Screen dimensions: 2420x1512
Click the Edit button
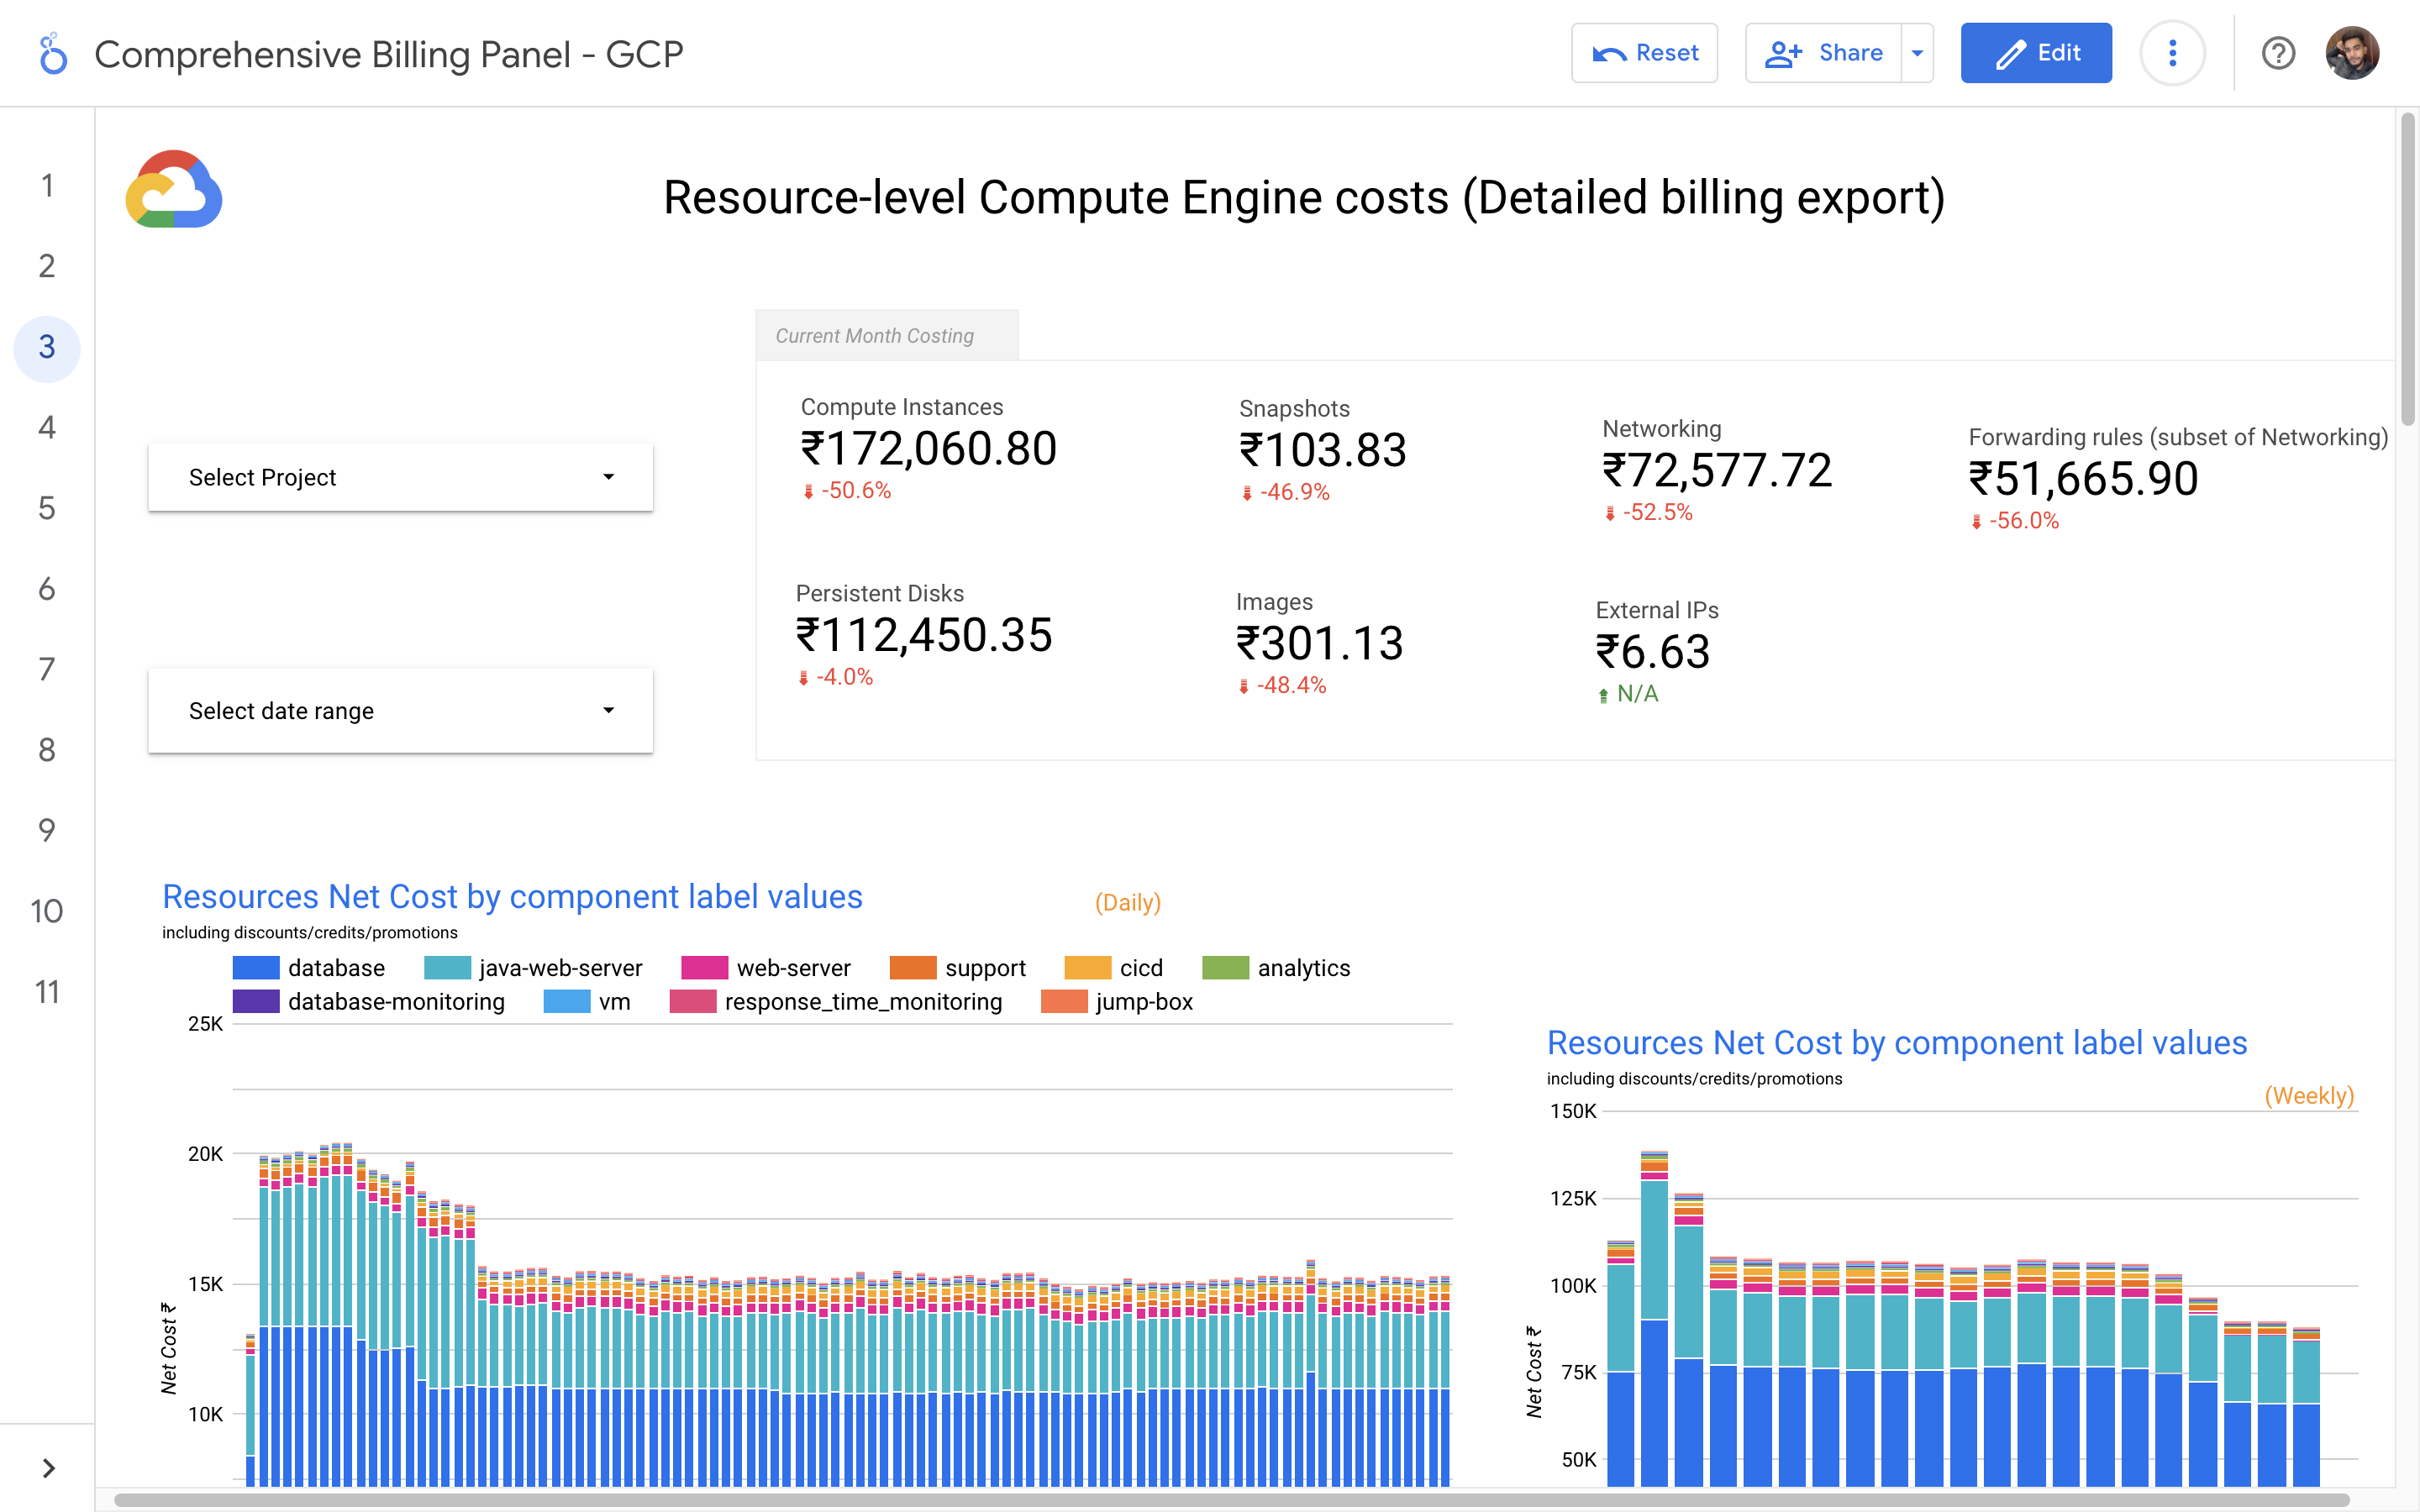click(x=2035, y=53)
